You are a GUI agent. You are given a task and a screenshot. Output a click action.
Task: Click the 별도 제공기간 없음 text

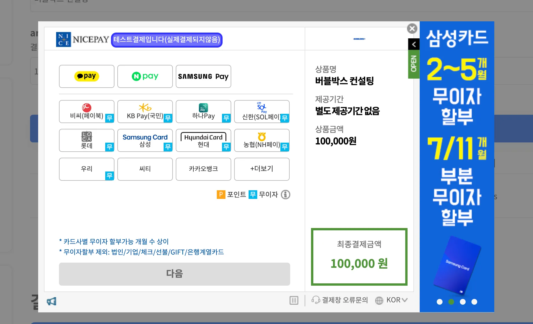[x=347, y=111]
